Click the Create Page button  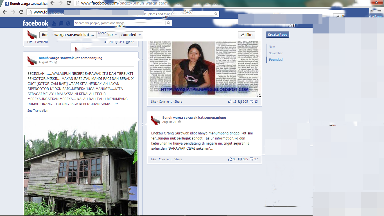click(277, 35)
